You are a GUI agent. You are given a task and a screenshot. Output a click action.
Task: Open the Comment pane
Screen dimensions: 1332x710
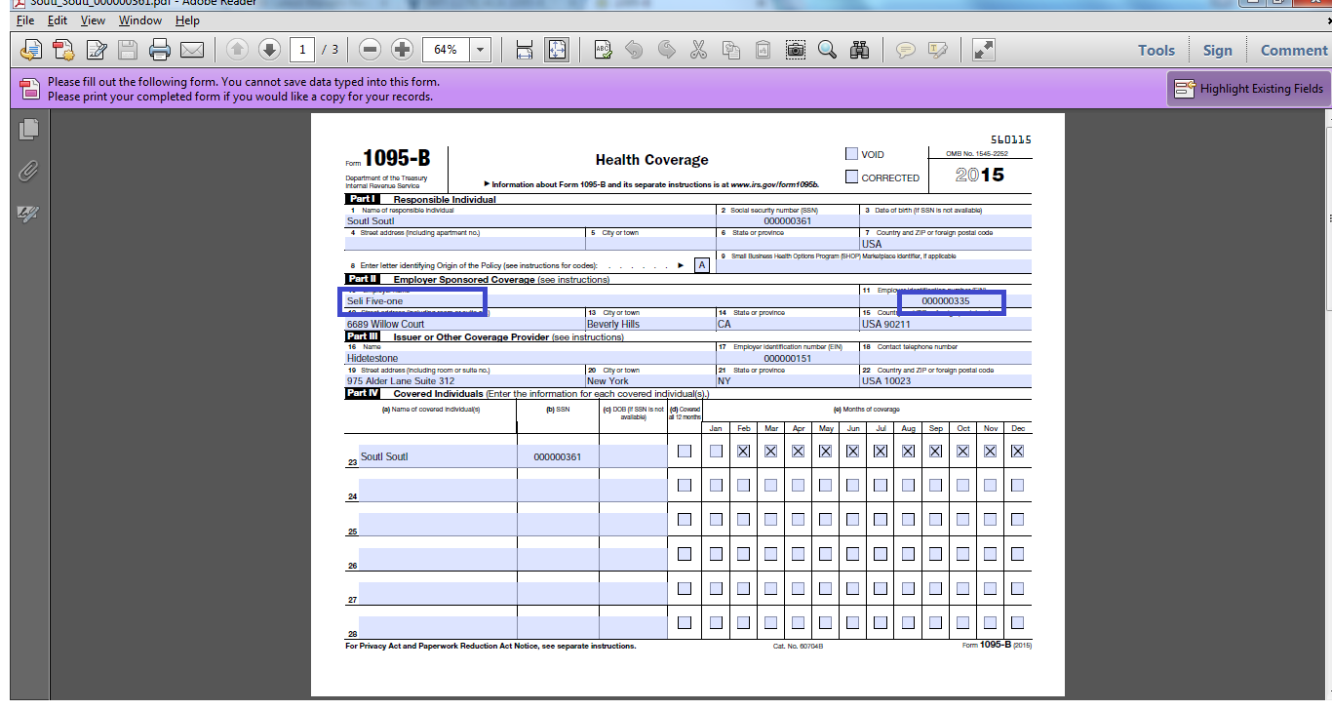point(1293,51)
